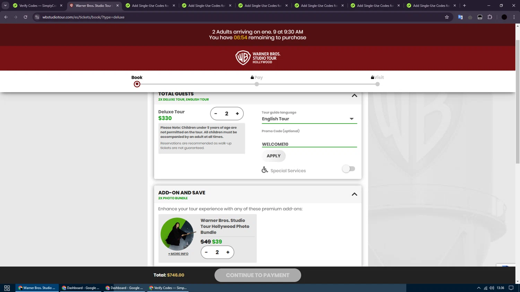
Task: Increase Photo Bundle quantity
Action: [x=228, y=252]
